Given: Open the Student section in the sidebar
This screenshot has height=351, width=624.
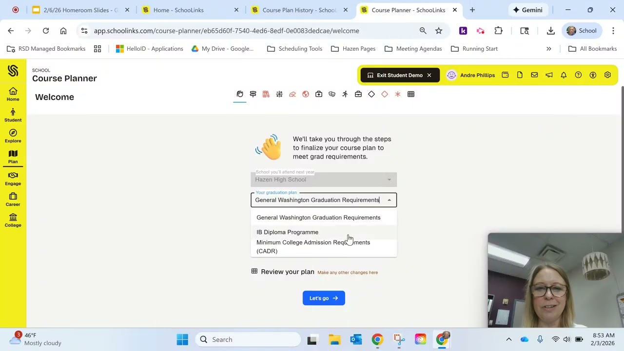Looking at the screenshot, I should 13,115.
